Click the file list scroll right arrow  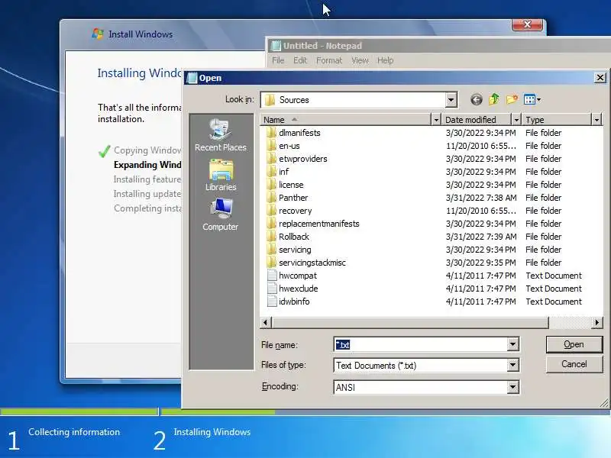pyautogui.click(x=596, y=322)
